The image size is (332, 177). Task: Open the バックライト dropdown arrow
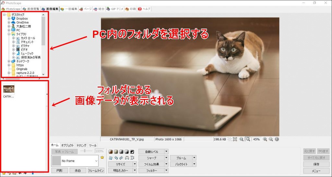(x=194, y=164)
